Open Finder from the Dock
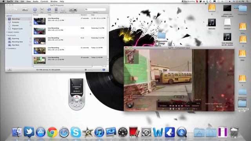This screenshot has height=141, width=251. tap(17, 132)
